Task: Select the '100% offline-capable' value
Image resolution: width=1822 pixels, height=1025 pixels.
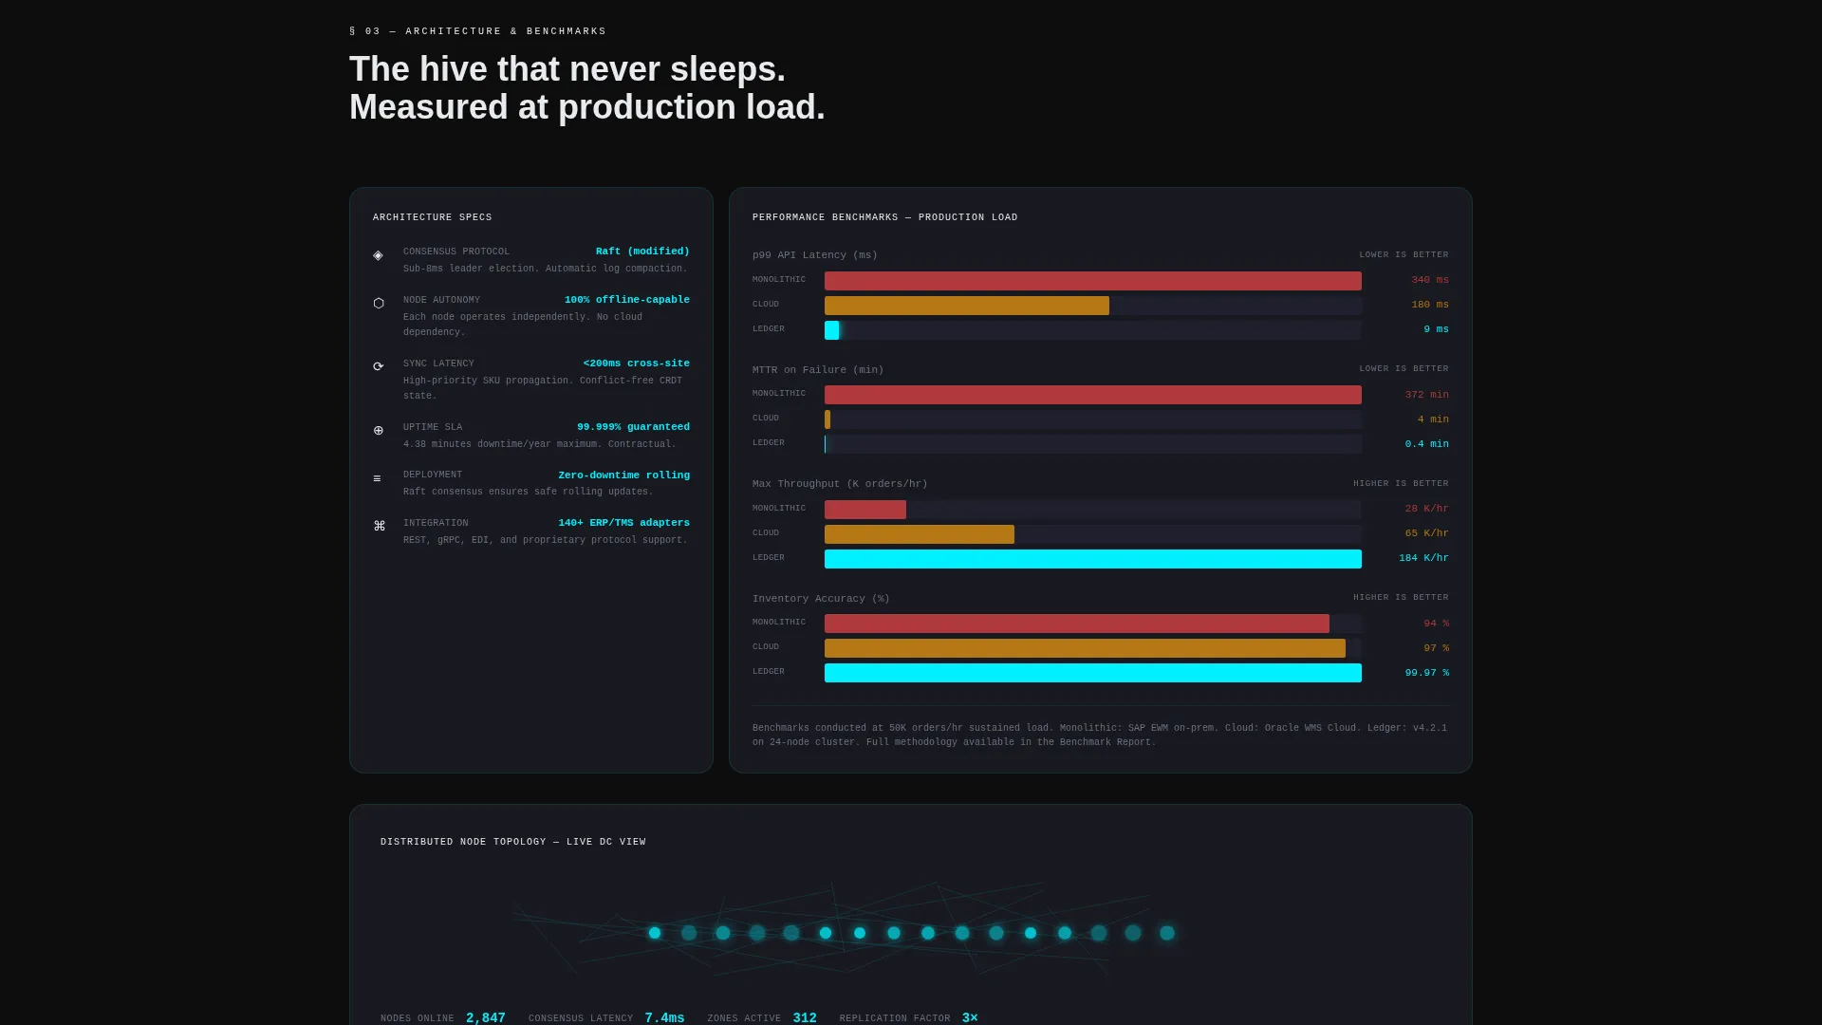Action: pos(627,300)
